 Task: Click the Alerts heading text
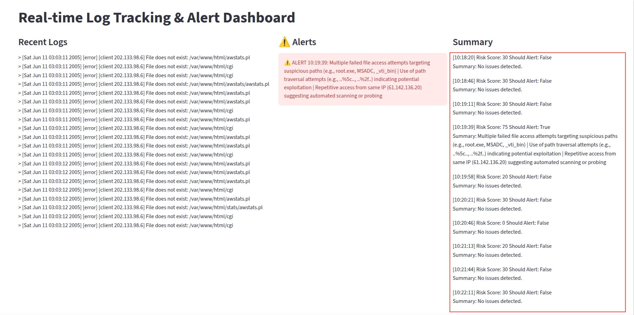point(304,42)
